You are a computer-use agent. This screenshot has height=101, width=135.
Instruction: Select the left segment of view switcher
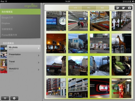[75, 8]
